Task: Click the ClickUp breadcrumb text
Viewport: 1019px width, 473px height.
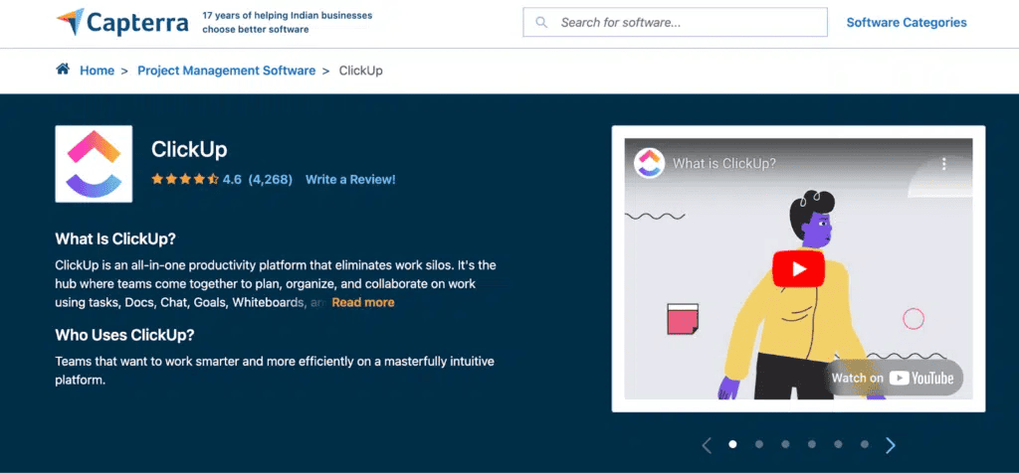Action: click(x=360, y=71)
